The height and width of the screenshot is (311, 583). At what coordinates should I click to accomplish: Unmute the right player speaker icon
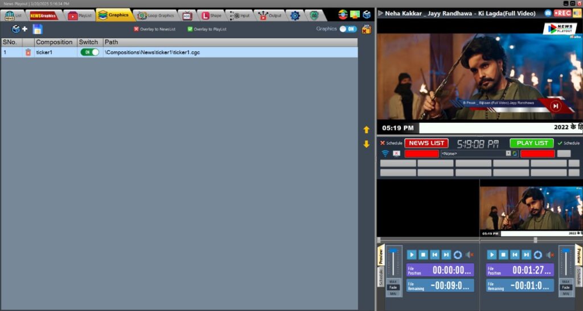coord(550,255)
